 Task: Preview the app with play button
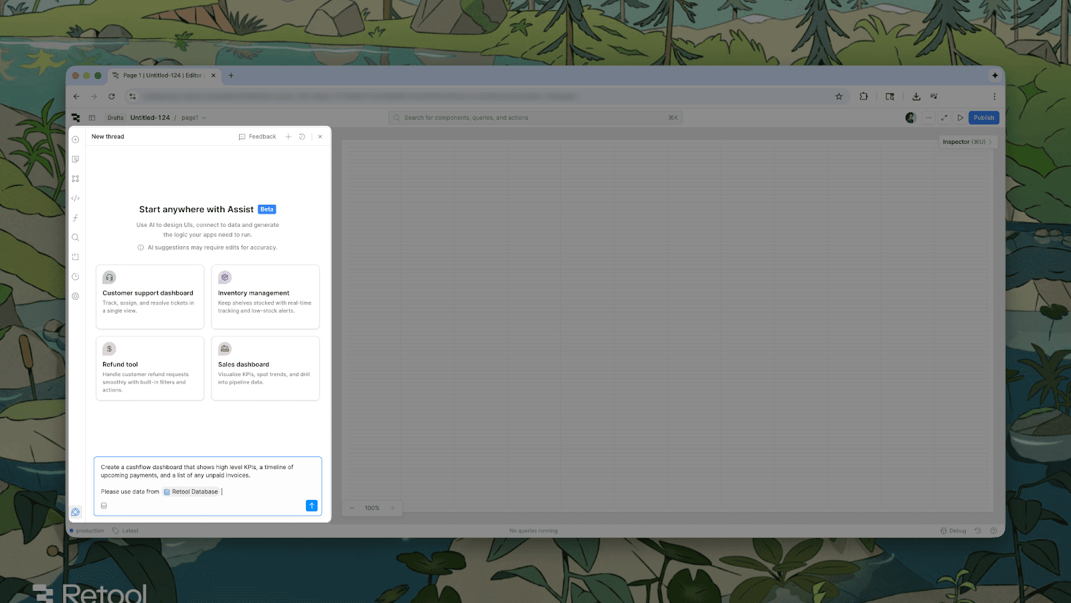(961, 118)
